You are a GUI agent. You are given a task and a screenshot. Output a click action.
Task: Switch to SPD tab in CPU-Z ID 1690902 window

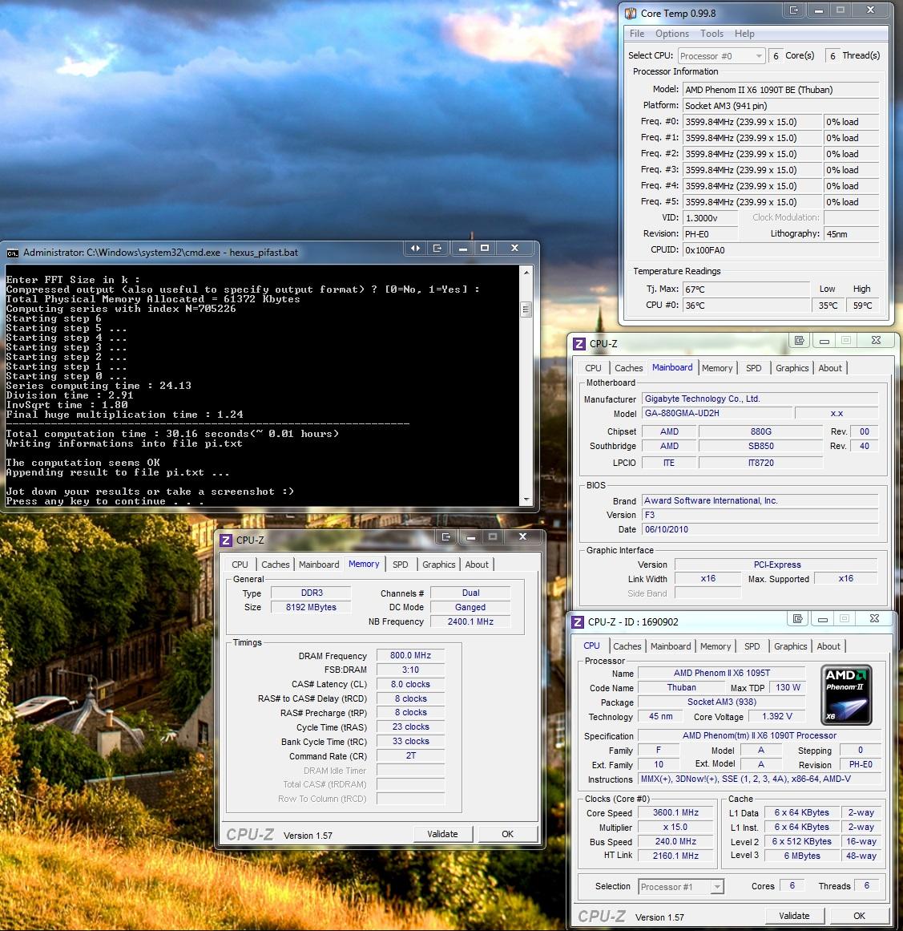point(752,646)
